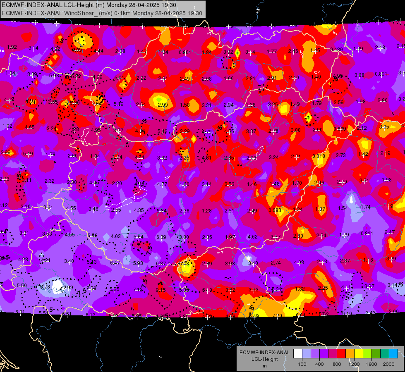
Task: Click the wind shear value 0.811
Action: click(x=367, y=234)
